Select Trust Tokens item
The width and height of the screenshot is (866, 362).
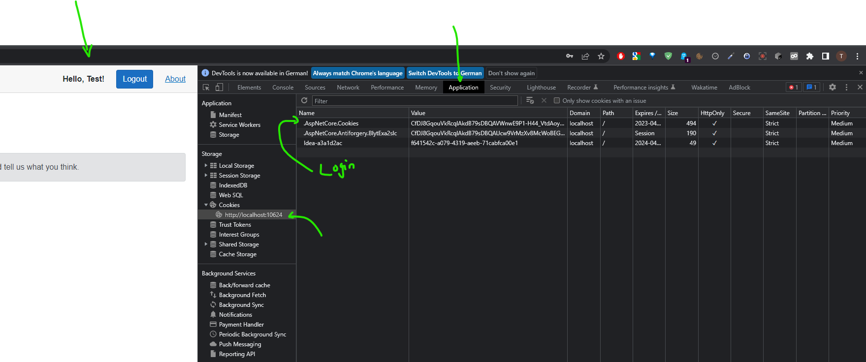click(235, 225)
